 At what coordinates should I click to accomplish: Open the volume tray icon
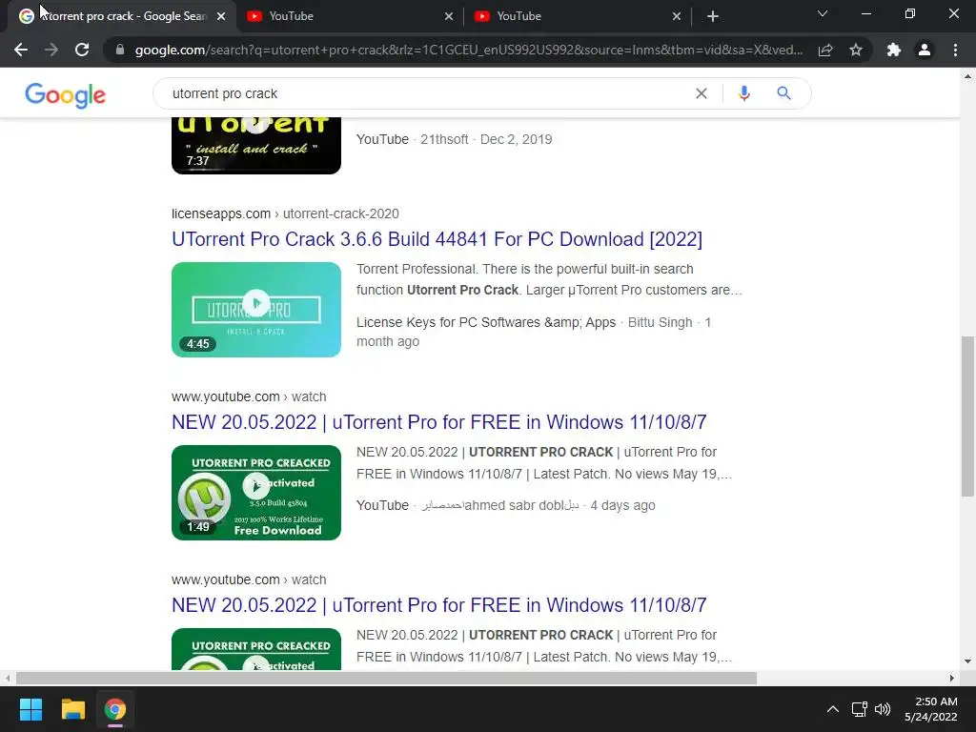883,709
